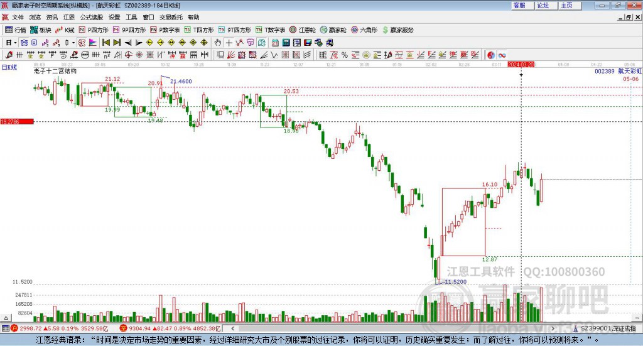Click the save floppy disk icon
The width and height of the screenshot is (643, 346).
tap(308, 43)
